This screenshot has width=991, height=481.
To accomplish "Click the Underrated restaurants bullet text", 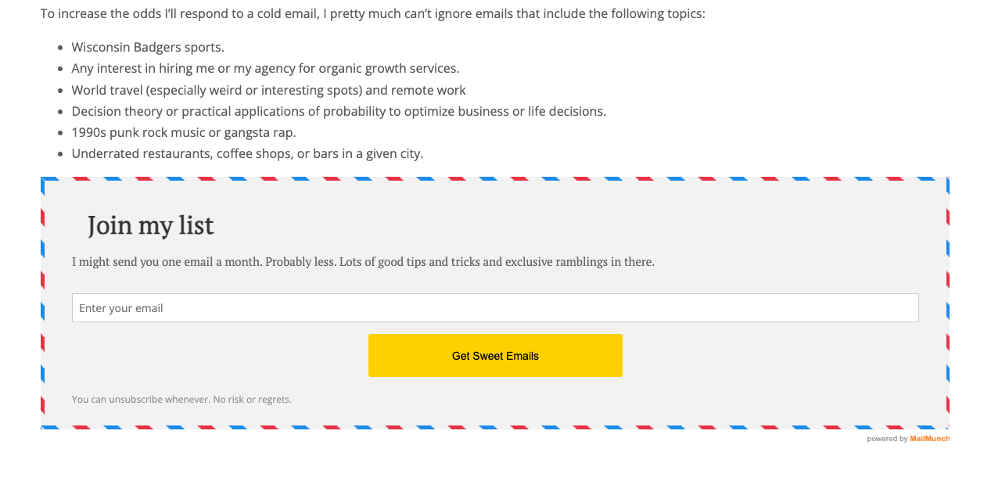I will coord(247,153).
